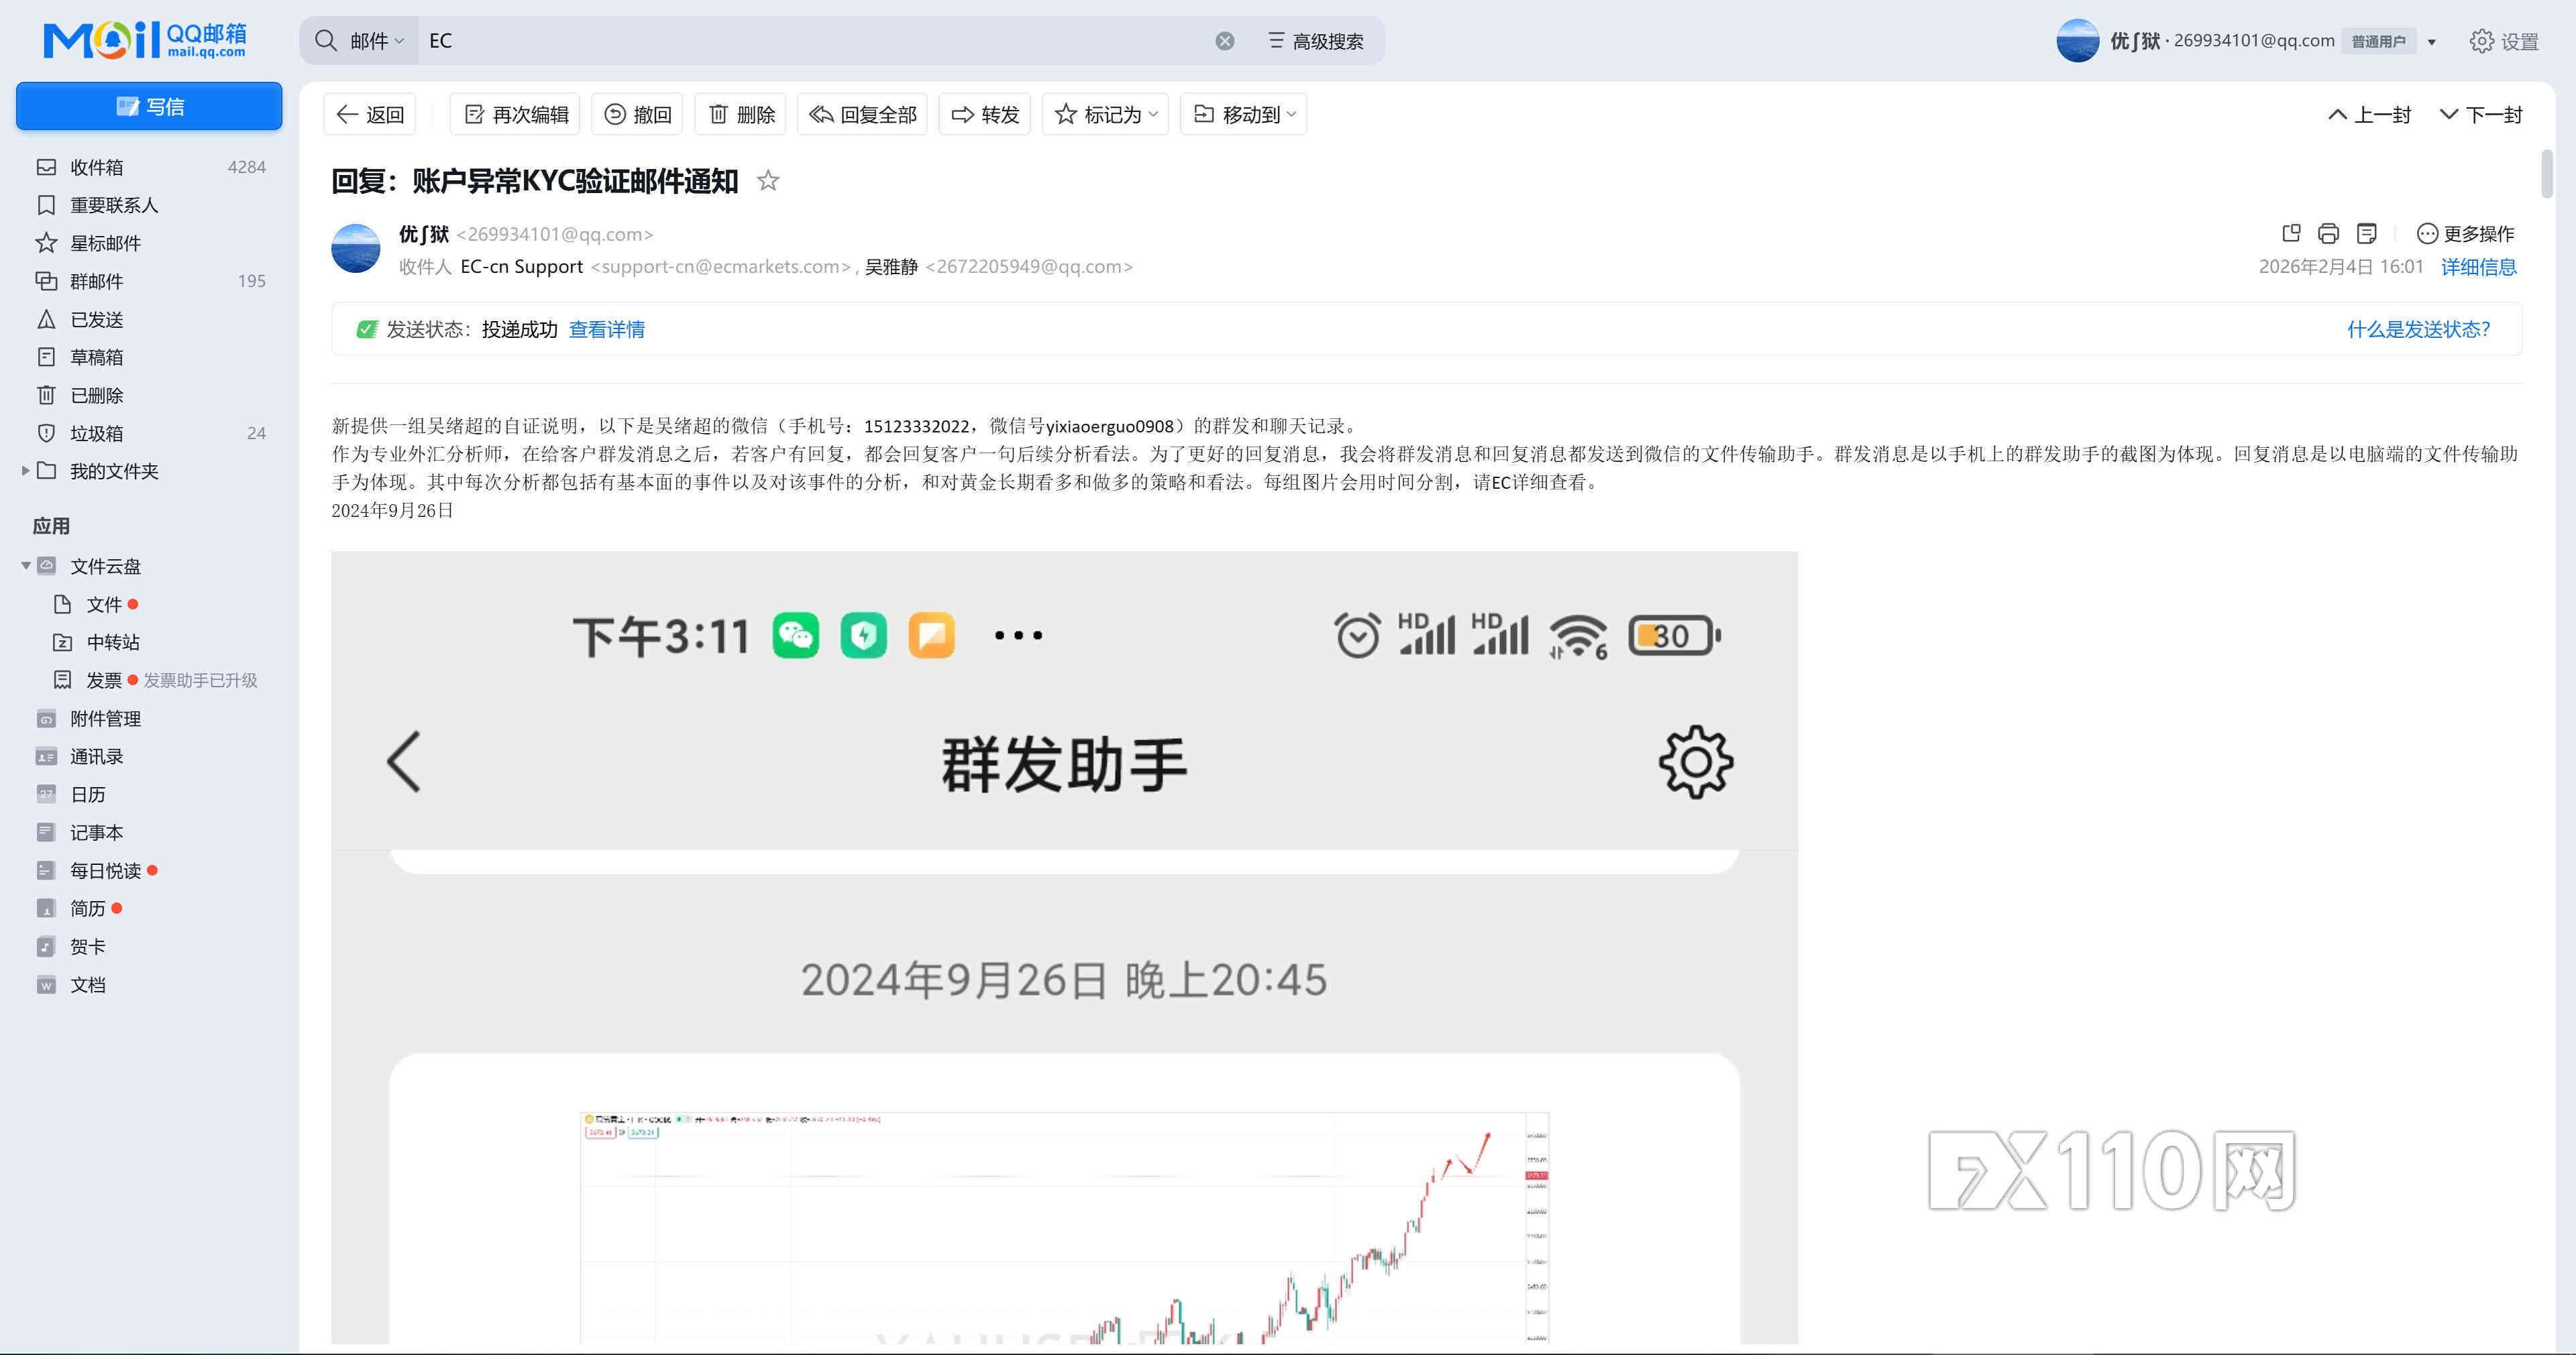Open the 垃圾箱 folder
Image resolution: width=2576 pixels, height=1355 pixels.
[x=150, y=432]
